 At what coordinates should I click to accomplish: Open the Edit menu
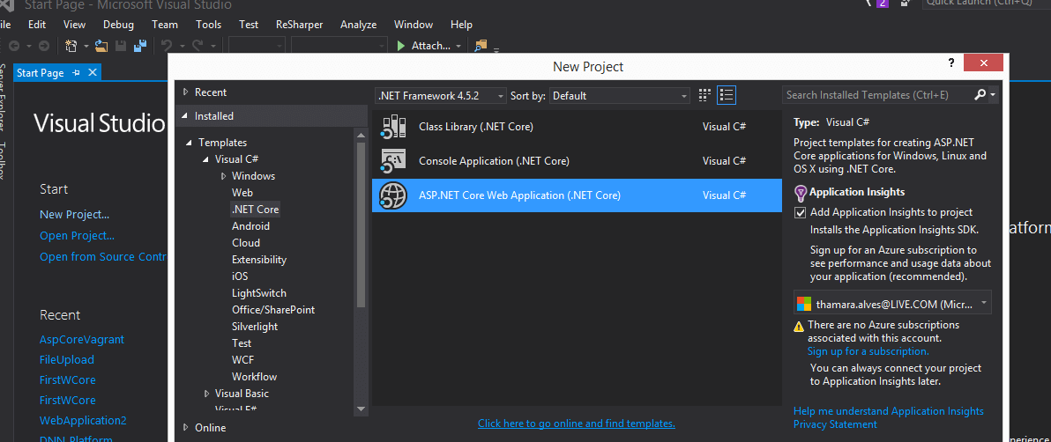tap(37, 24)
